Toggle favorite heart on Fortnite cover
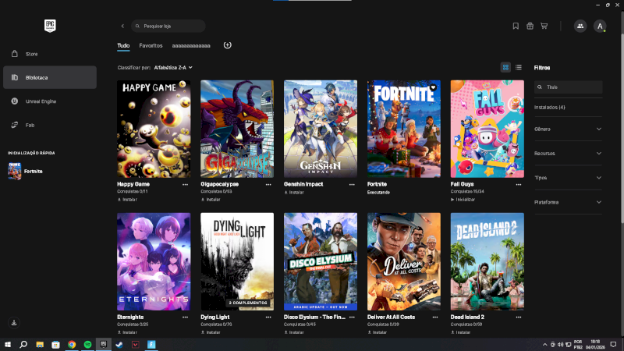This screenshot has width=624, height=351. [x=433, y=87]
